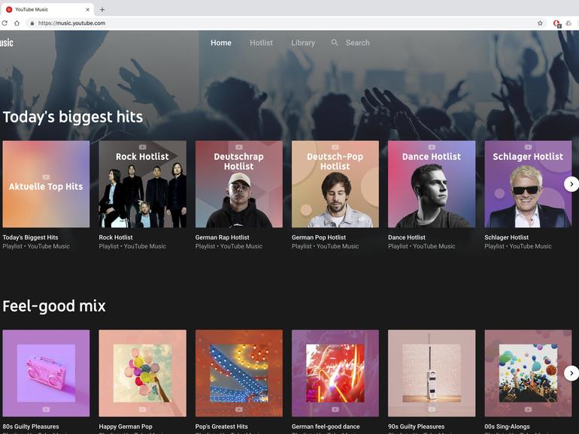The height and width of the screenshot is (434, 579).
Task: Select the YouTube Music browser tab
Action: point(47,10)
